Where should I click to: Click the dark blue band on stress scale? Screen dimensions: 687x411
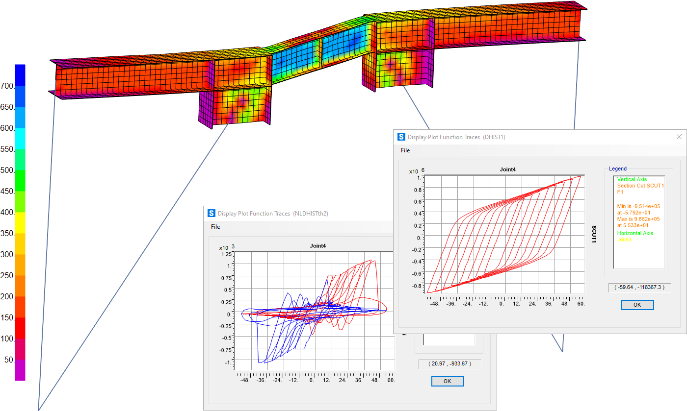pos(20,75)
